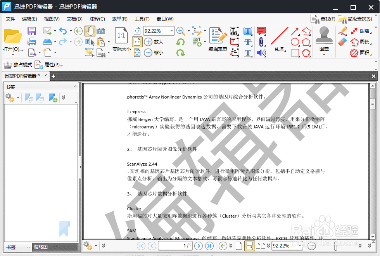The height and width of the screenshot is (256, 380).
Task: Click the Email envelope icon
Action: point(47,31)
